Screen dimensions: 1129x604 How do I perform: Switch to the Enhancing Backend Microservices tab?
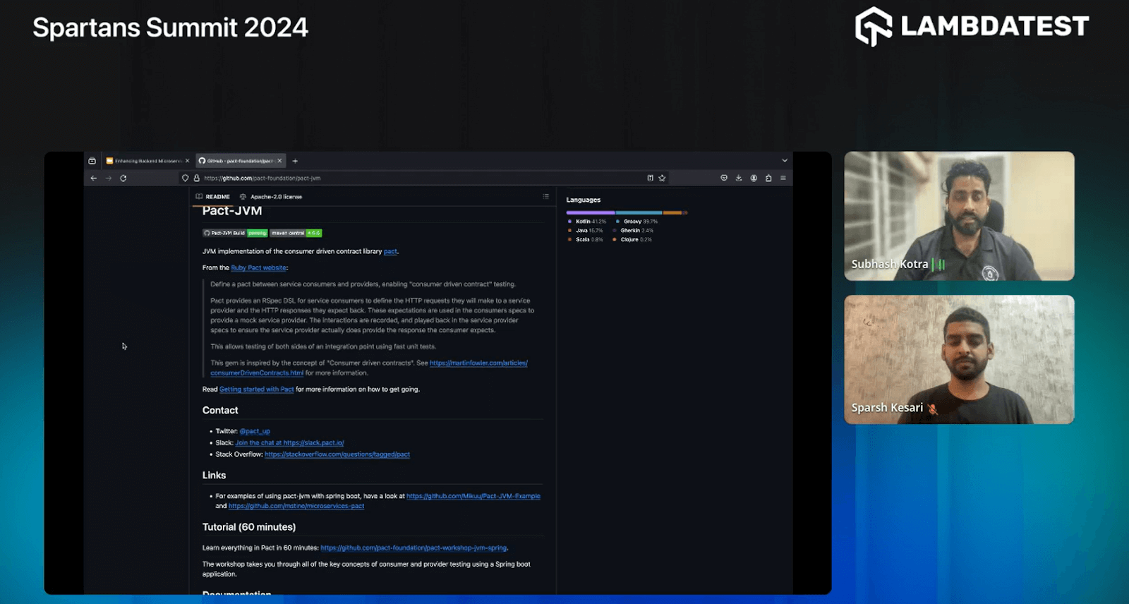[x=147, y=161]
